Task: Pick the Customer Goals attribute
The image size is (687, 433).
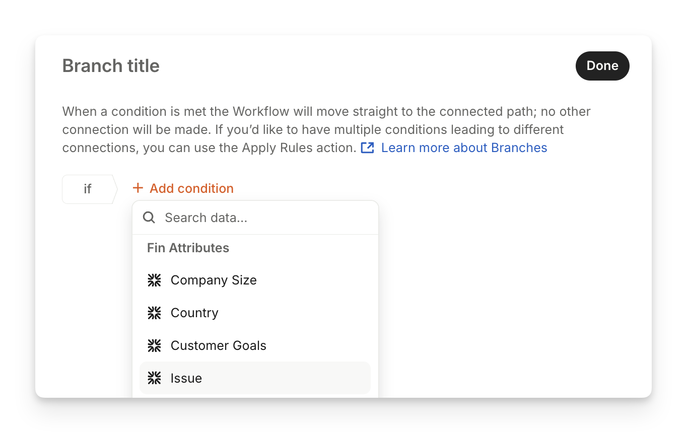Action: pos(218,346)
